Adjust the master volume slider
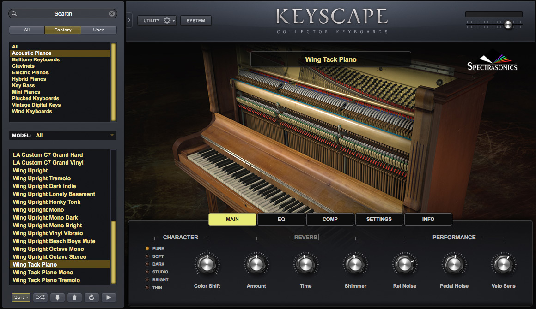The width and height of the screenshot is (536, 309). tap(508, 24)
